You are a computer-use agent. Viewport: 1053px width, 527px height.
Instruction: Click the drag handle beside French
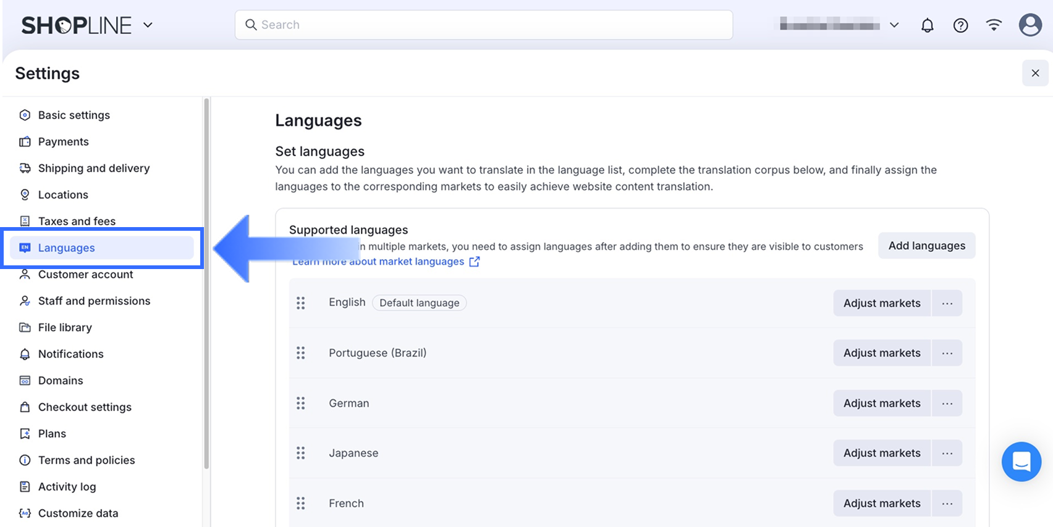[x=301, y=504]
